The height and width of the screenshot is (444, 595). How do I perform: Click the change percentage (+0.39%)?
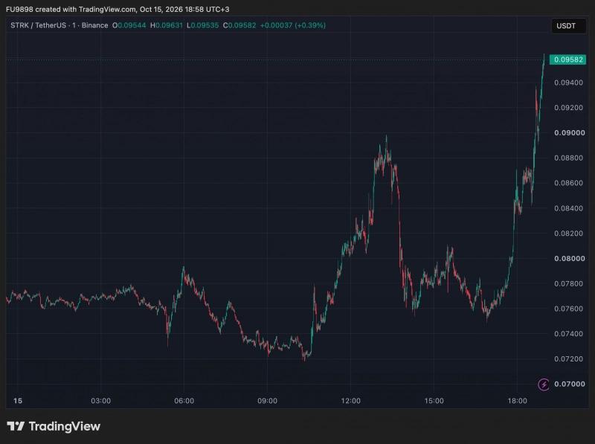[310, 25]
